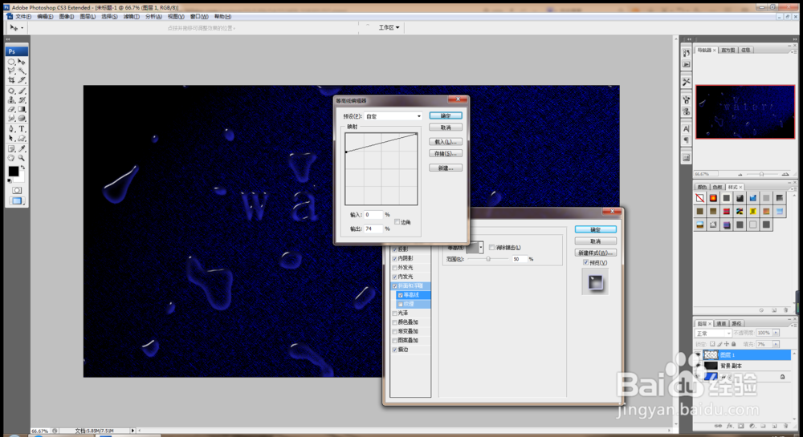Open the layer fill 7% arrow
Screen dimensions: 803x437
pos(777,345)
